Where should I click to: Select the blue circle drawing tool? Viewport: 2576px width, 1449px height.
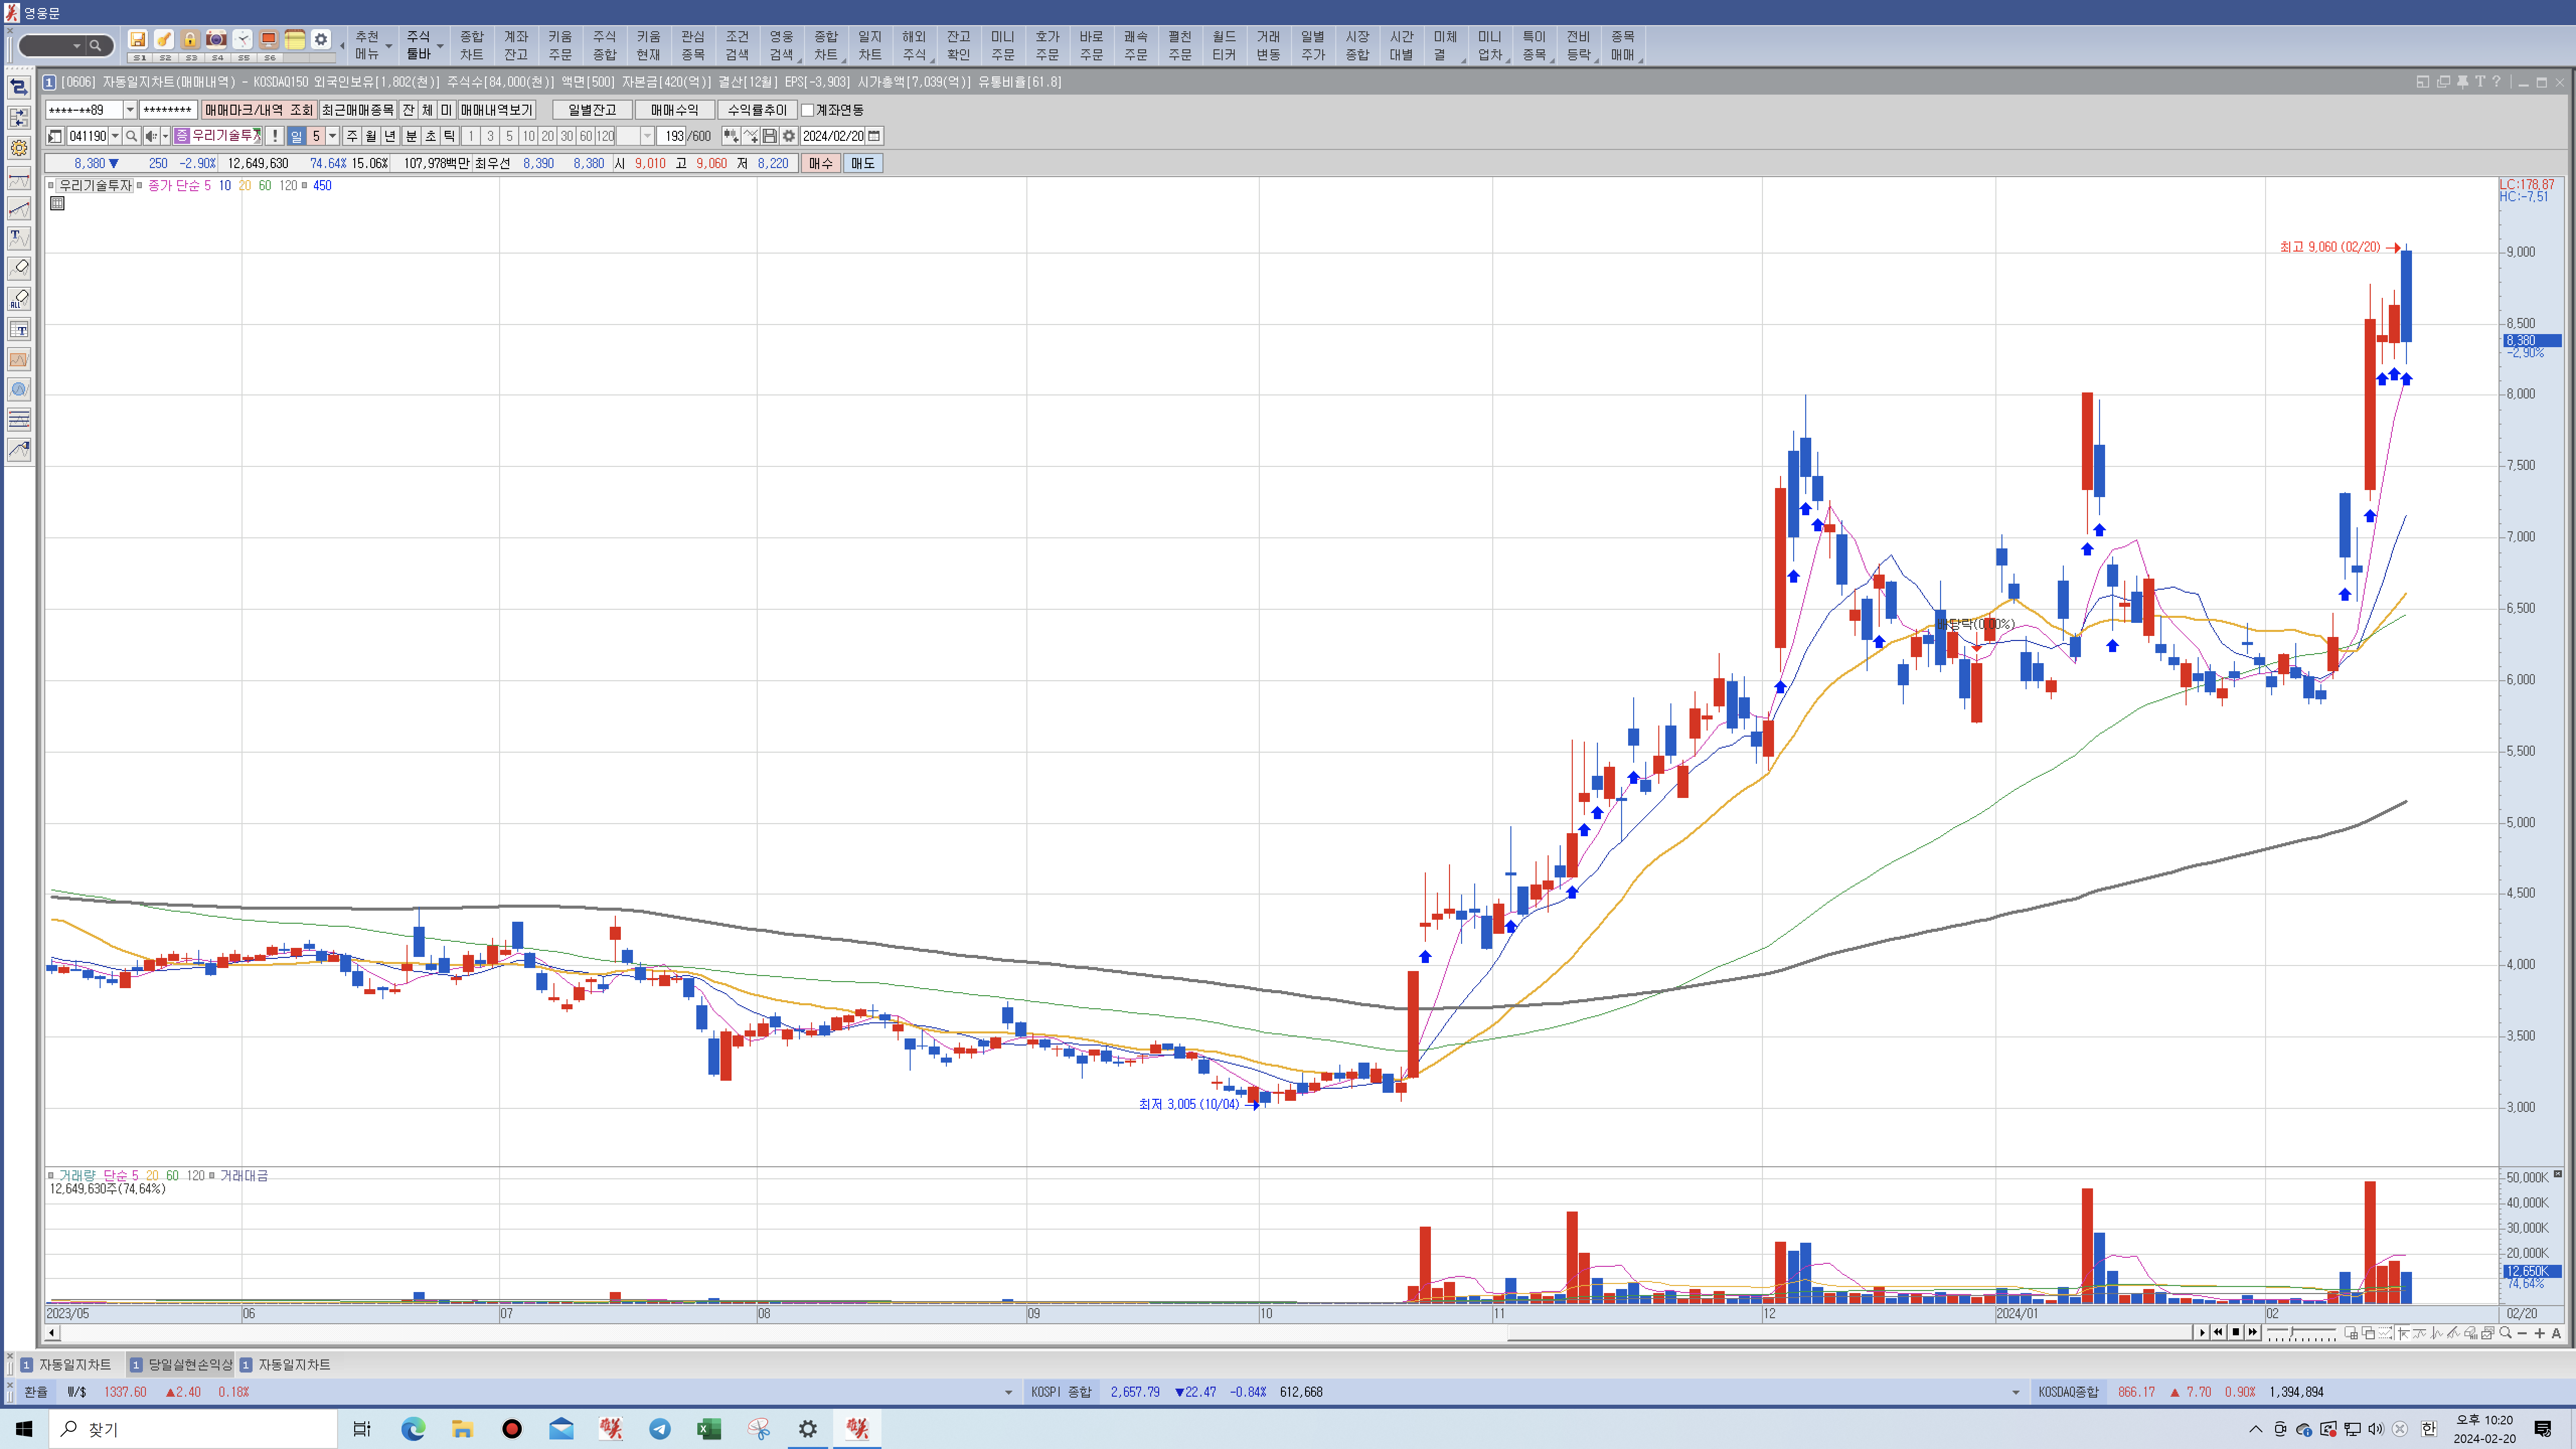point(19,389)
